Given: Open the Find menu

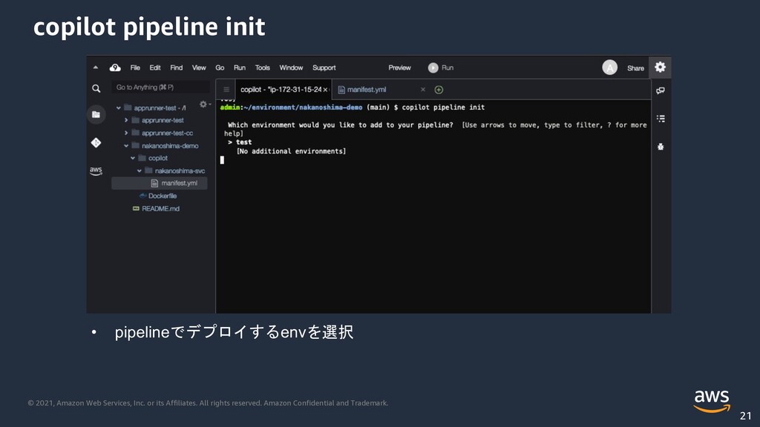Looking at the screenshot, I should (x=177, y=67).
